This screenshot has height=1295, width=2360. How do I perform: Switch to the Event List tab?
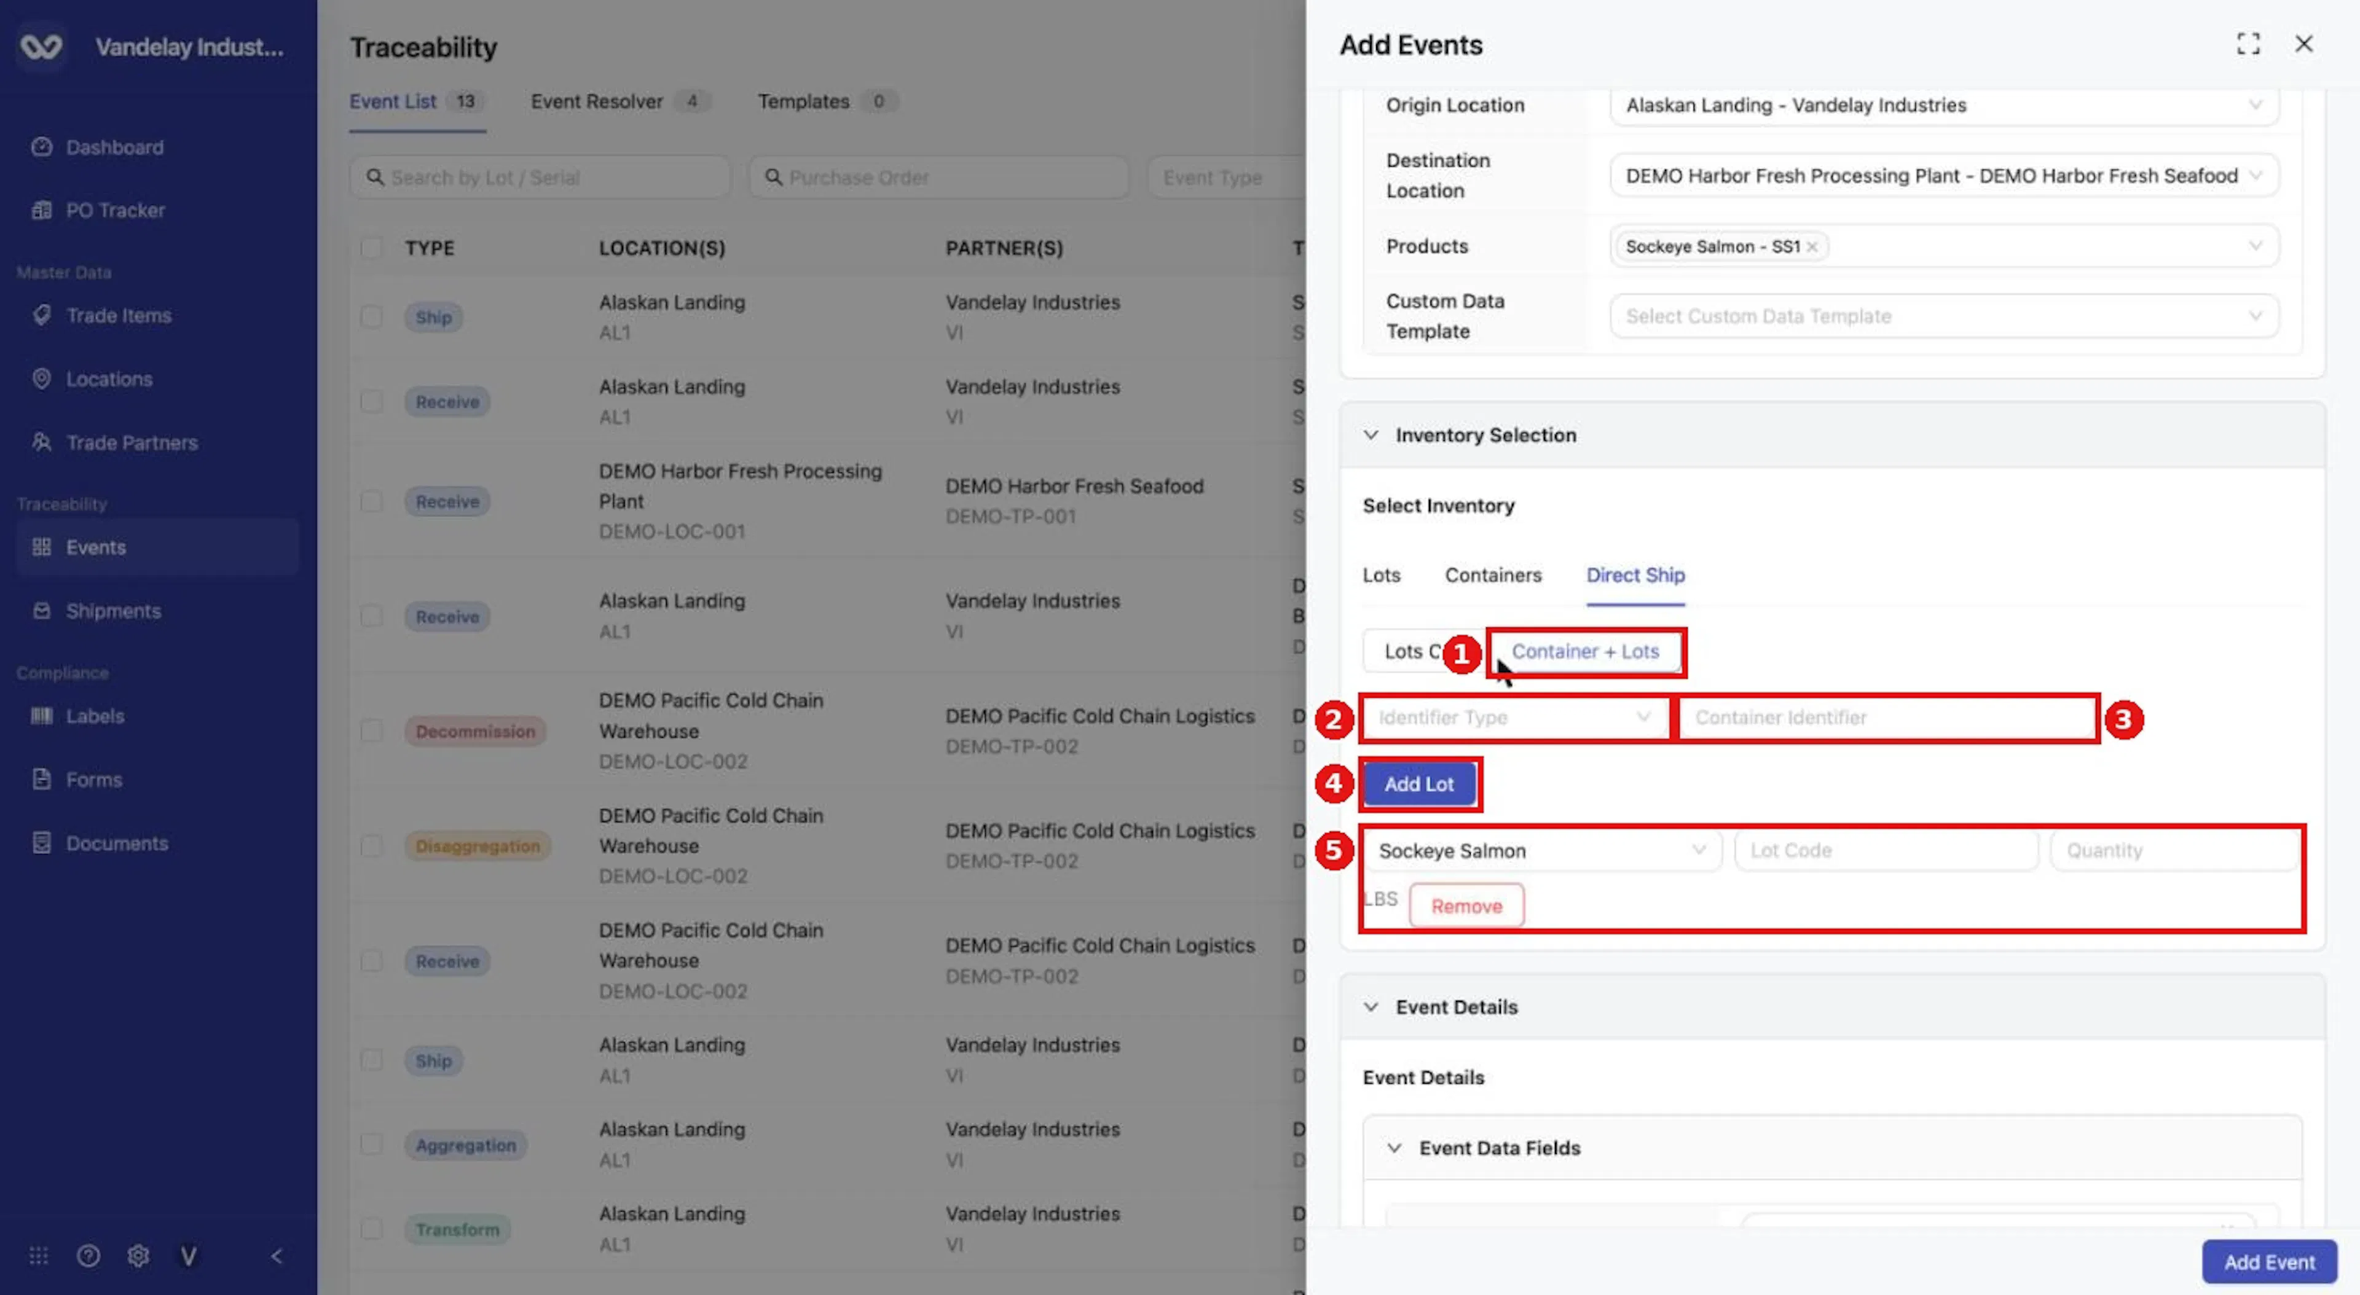(x=417, y=101)
